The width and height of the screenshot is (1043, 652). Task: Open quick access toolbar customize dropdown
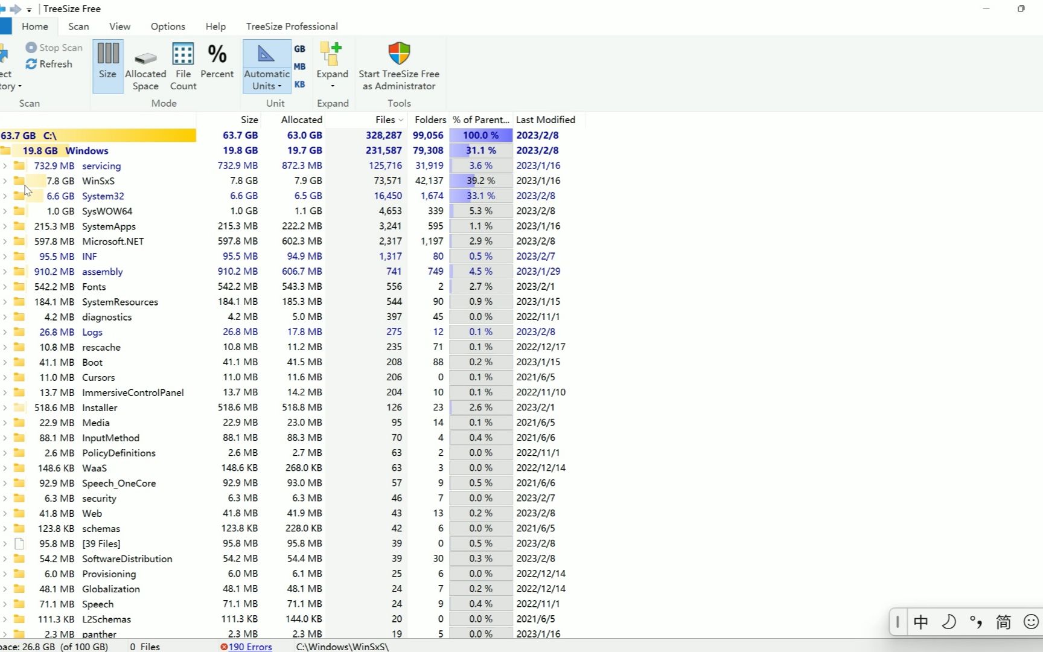(29, 10)
